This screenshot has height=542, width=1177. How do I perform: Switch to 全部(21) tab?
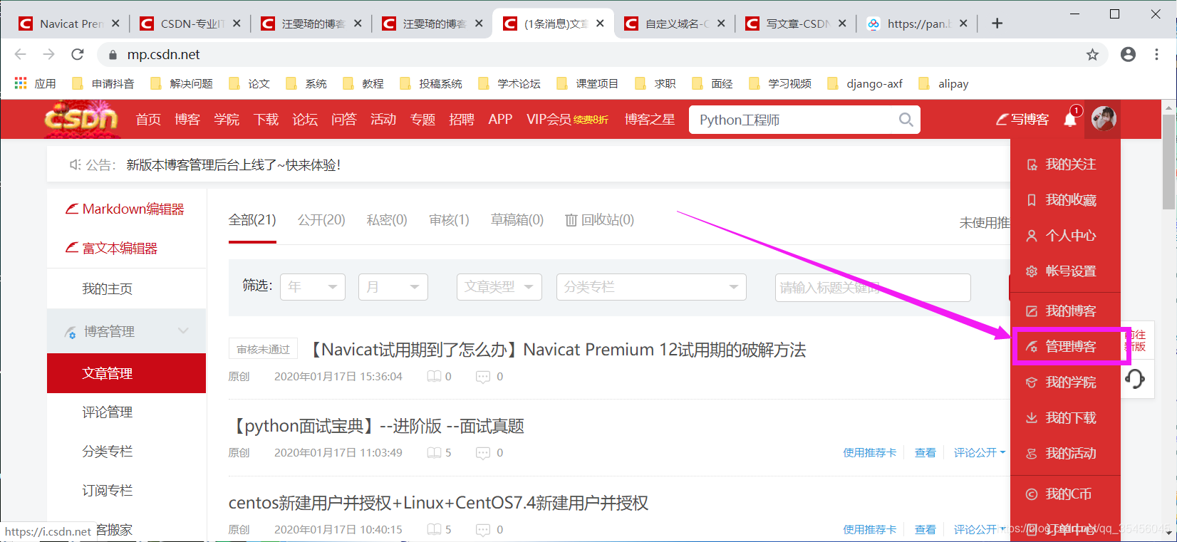[x=252, y=220]
